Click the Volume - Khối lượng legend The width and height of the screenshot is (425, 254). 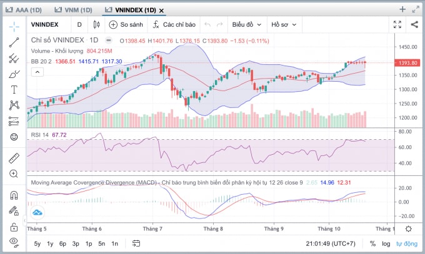(57, 51)
